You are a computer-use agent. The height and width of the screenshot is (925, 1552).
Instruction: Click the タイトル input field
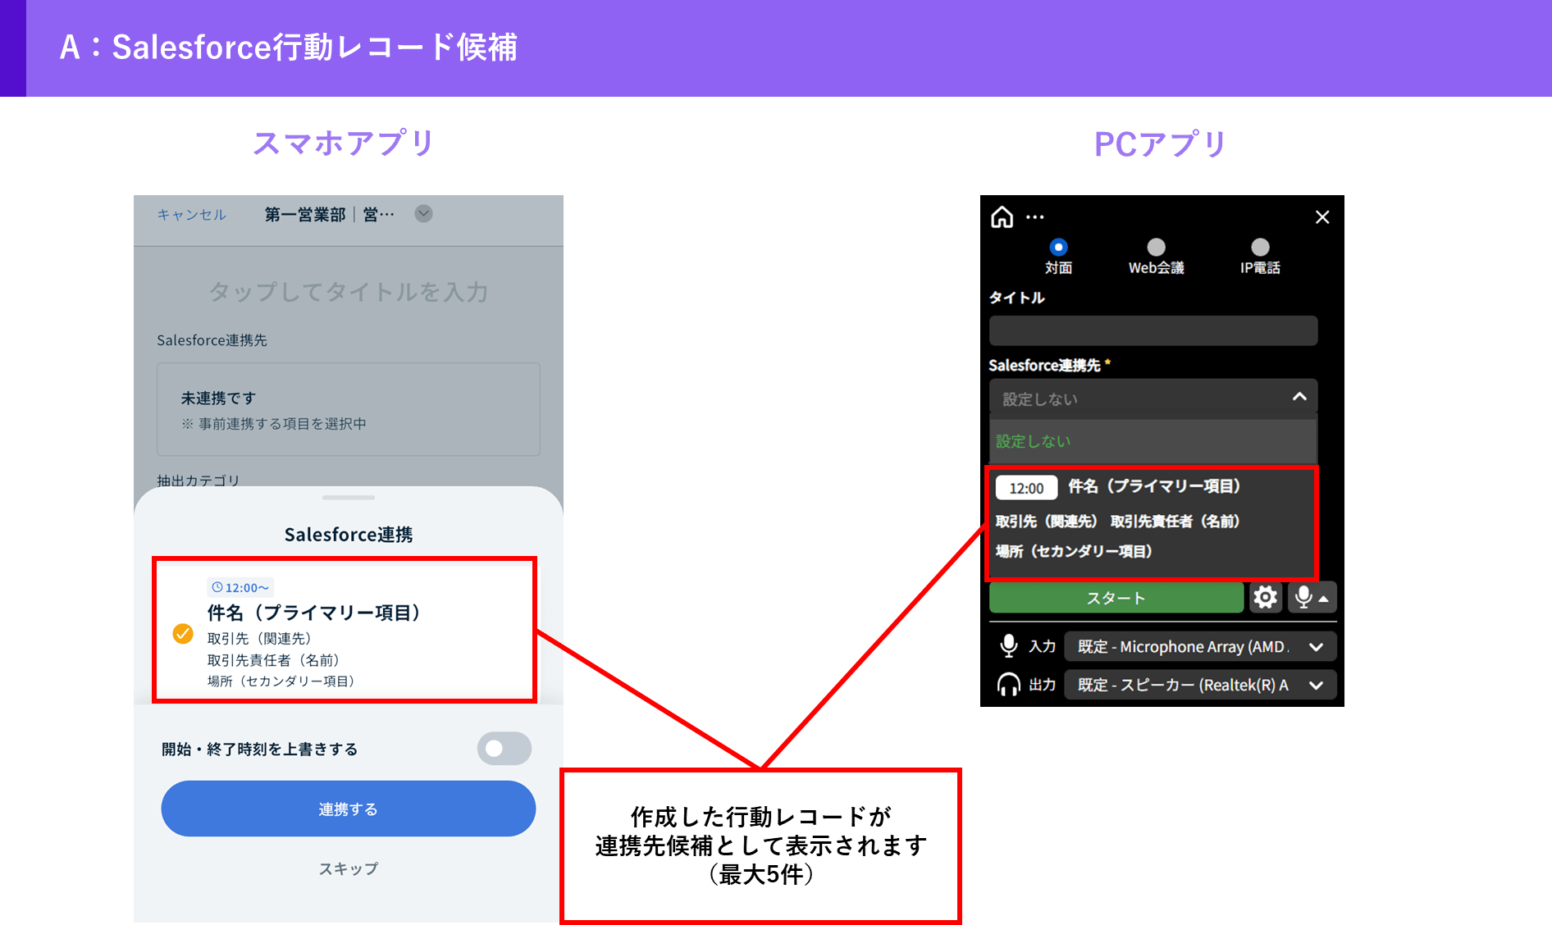coord(1153,330)
